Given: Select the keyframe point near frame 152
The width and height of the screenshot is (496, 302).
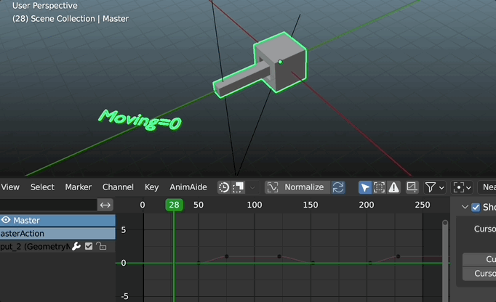Looking at the screenshot, I should click(313, 263).
